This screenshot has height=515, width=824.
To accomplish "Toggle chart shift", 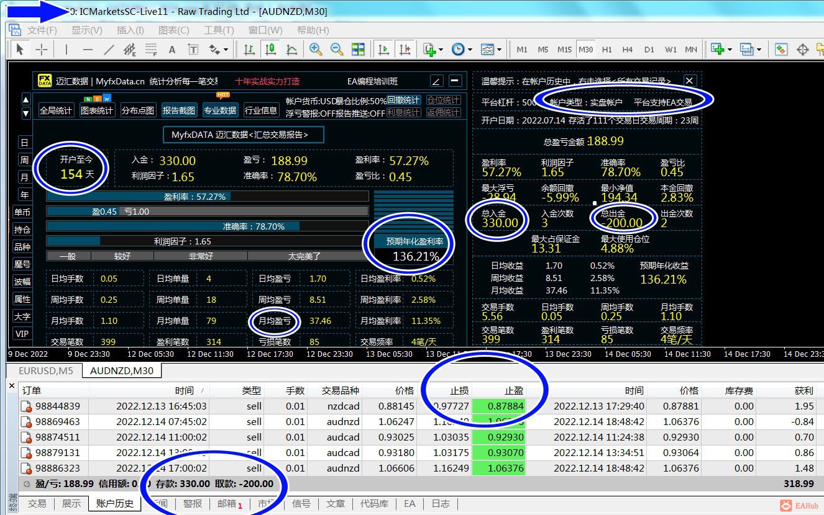I will (405, 50).
